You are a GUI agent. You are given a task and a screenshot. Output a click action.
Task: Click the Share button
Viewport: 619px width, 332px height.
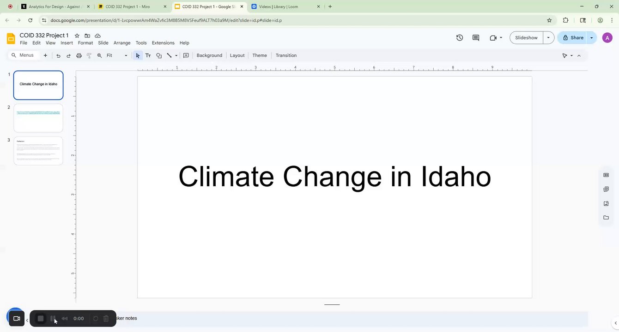click(572, 38)
